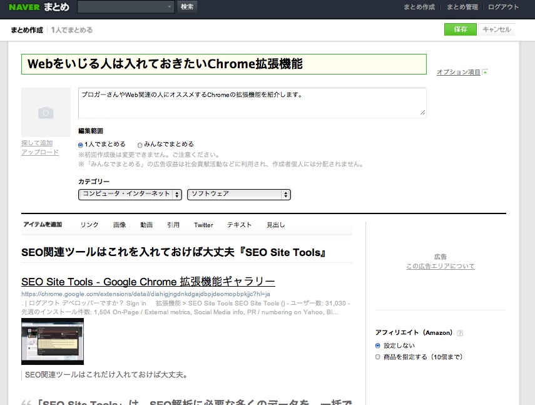
Task: Click ログアウト in top navigation
Action: (503, 7)
